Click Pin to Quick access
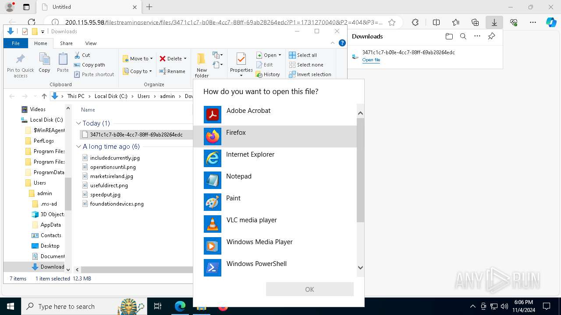561x315 pixels. tap(20, 66)
